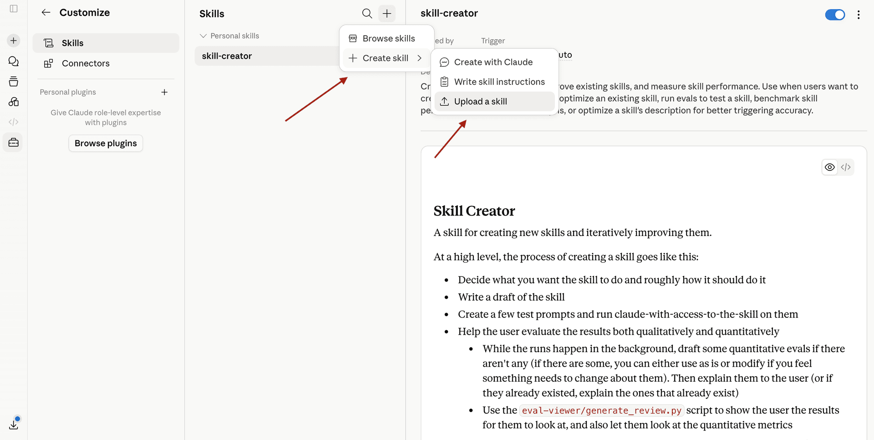Open the skill-creator three-dot menu
Screen dimensions: 874x440
(x=859, y=15)
